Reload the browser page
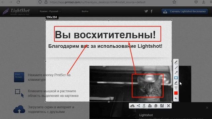The width and height of the screenshot is (212, 119). 18,2
